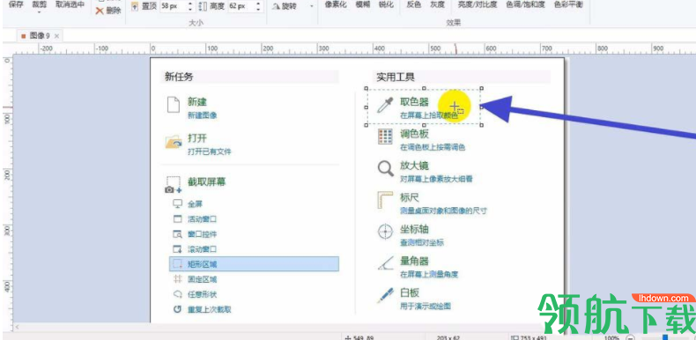Click the 置顶 arrow icon in toolbar
696x340 pixels.
point(135,7)
